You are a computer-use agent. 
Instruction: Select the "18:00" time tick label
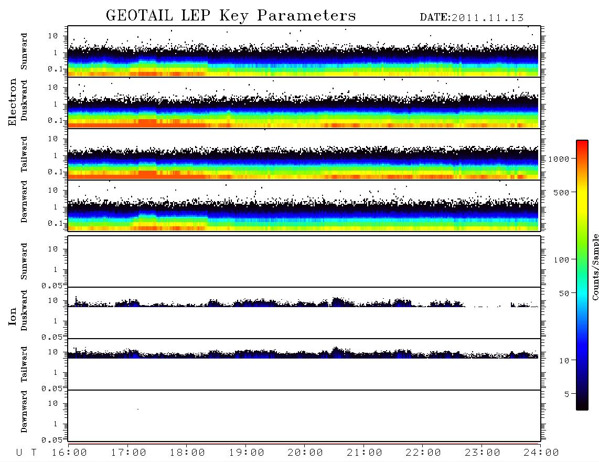click(187, 453)
